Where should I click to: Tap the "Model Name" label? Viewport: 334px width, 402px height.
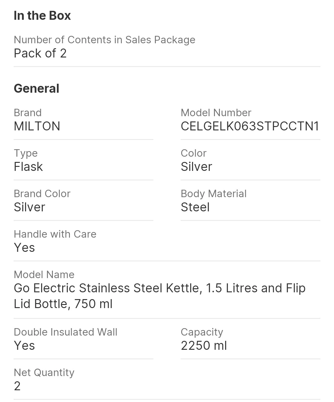pos(44,275)
